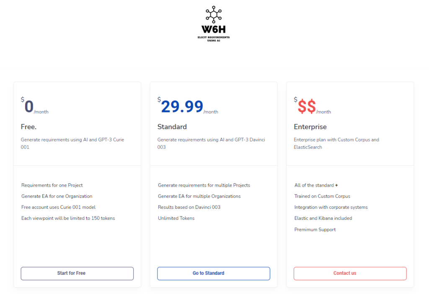The width and height of the screenshot is (429, 294).
Task: Click 'Premimum Support' feature line
Action: coord(315,229)
